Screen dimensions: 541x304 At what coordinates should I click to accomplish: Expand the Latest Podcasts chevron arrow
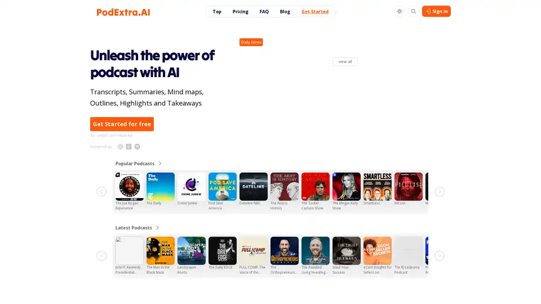(x=157, y=228)
